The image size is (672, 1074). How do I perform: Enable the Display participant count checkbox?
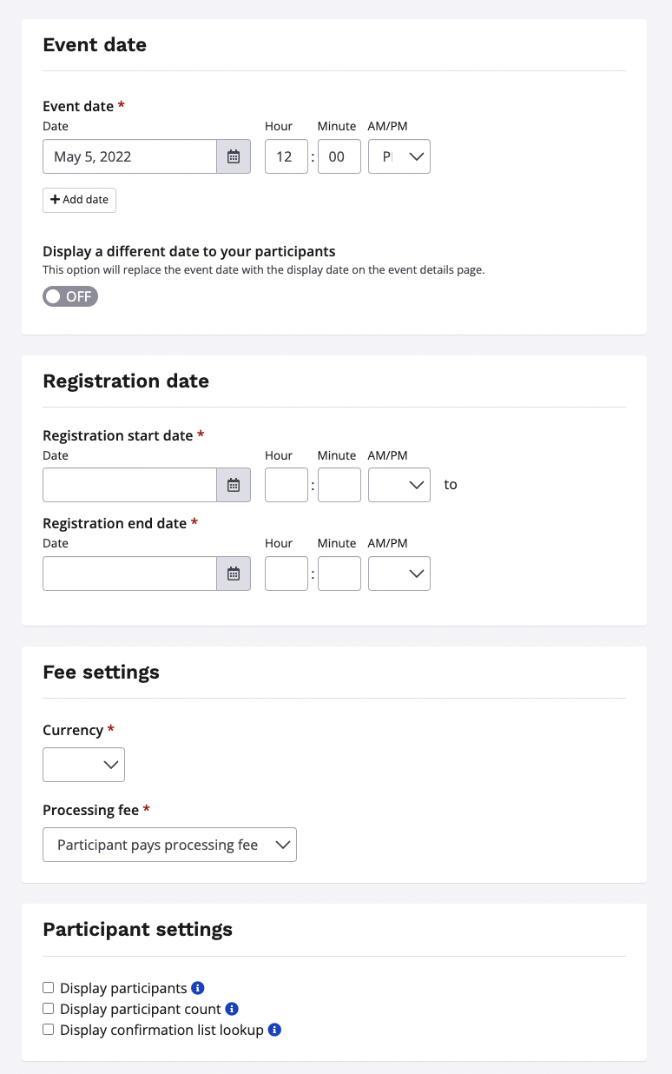(x=49, y=1009)
